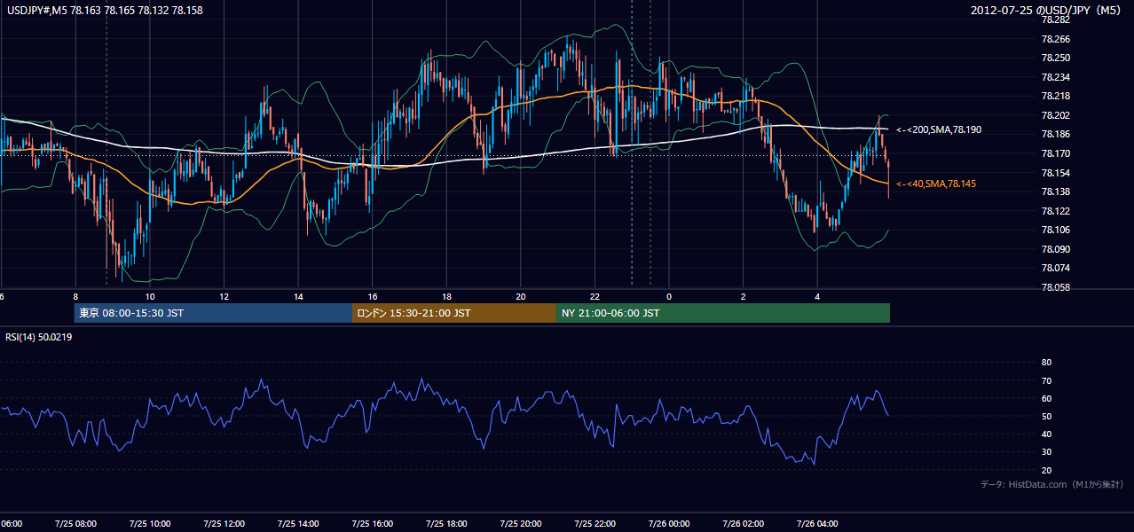1134x532 pixels.
Task: Click price level 78.250 on axis
Action: click(x=1057, y=58)
